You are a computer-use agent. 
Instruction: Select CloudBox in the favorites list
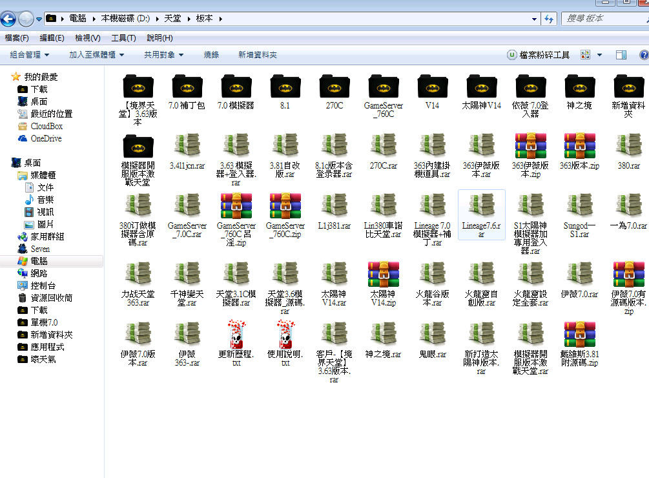(46, 126)
